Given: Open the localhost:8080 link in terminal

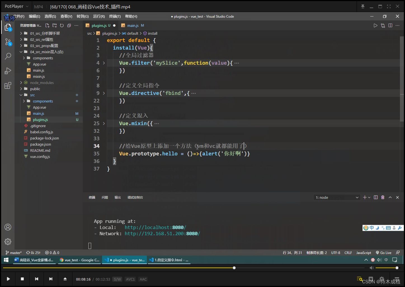Looking at the screenshot, I should coord(155,227).
